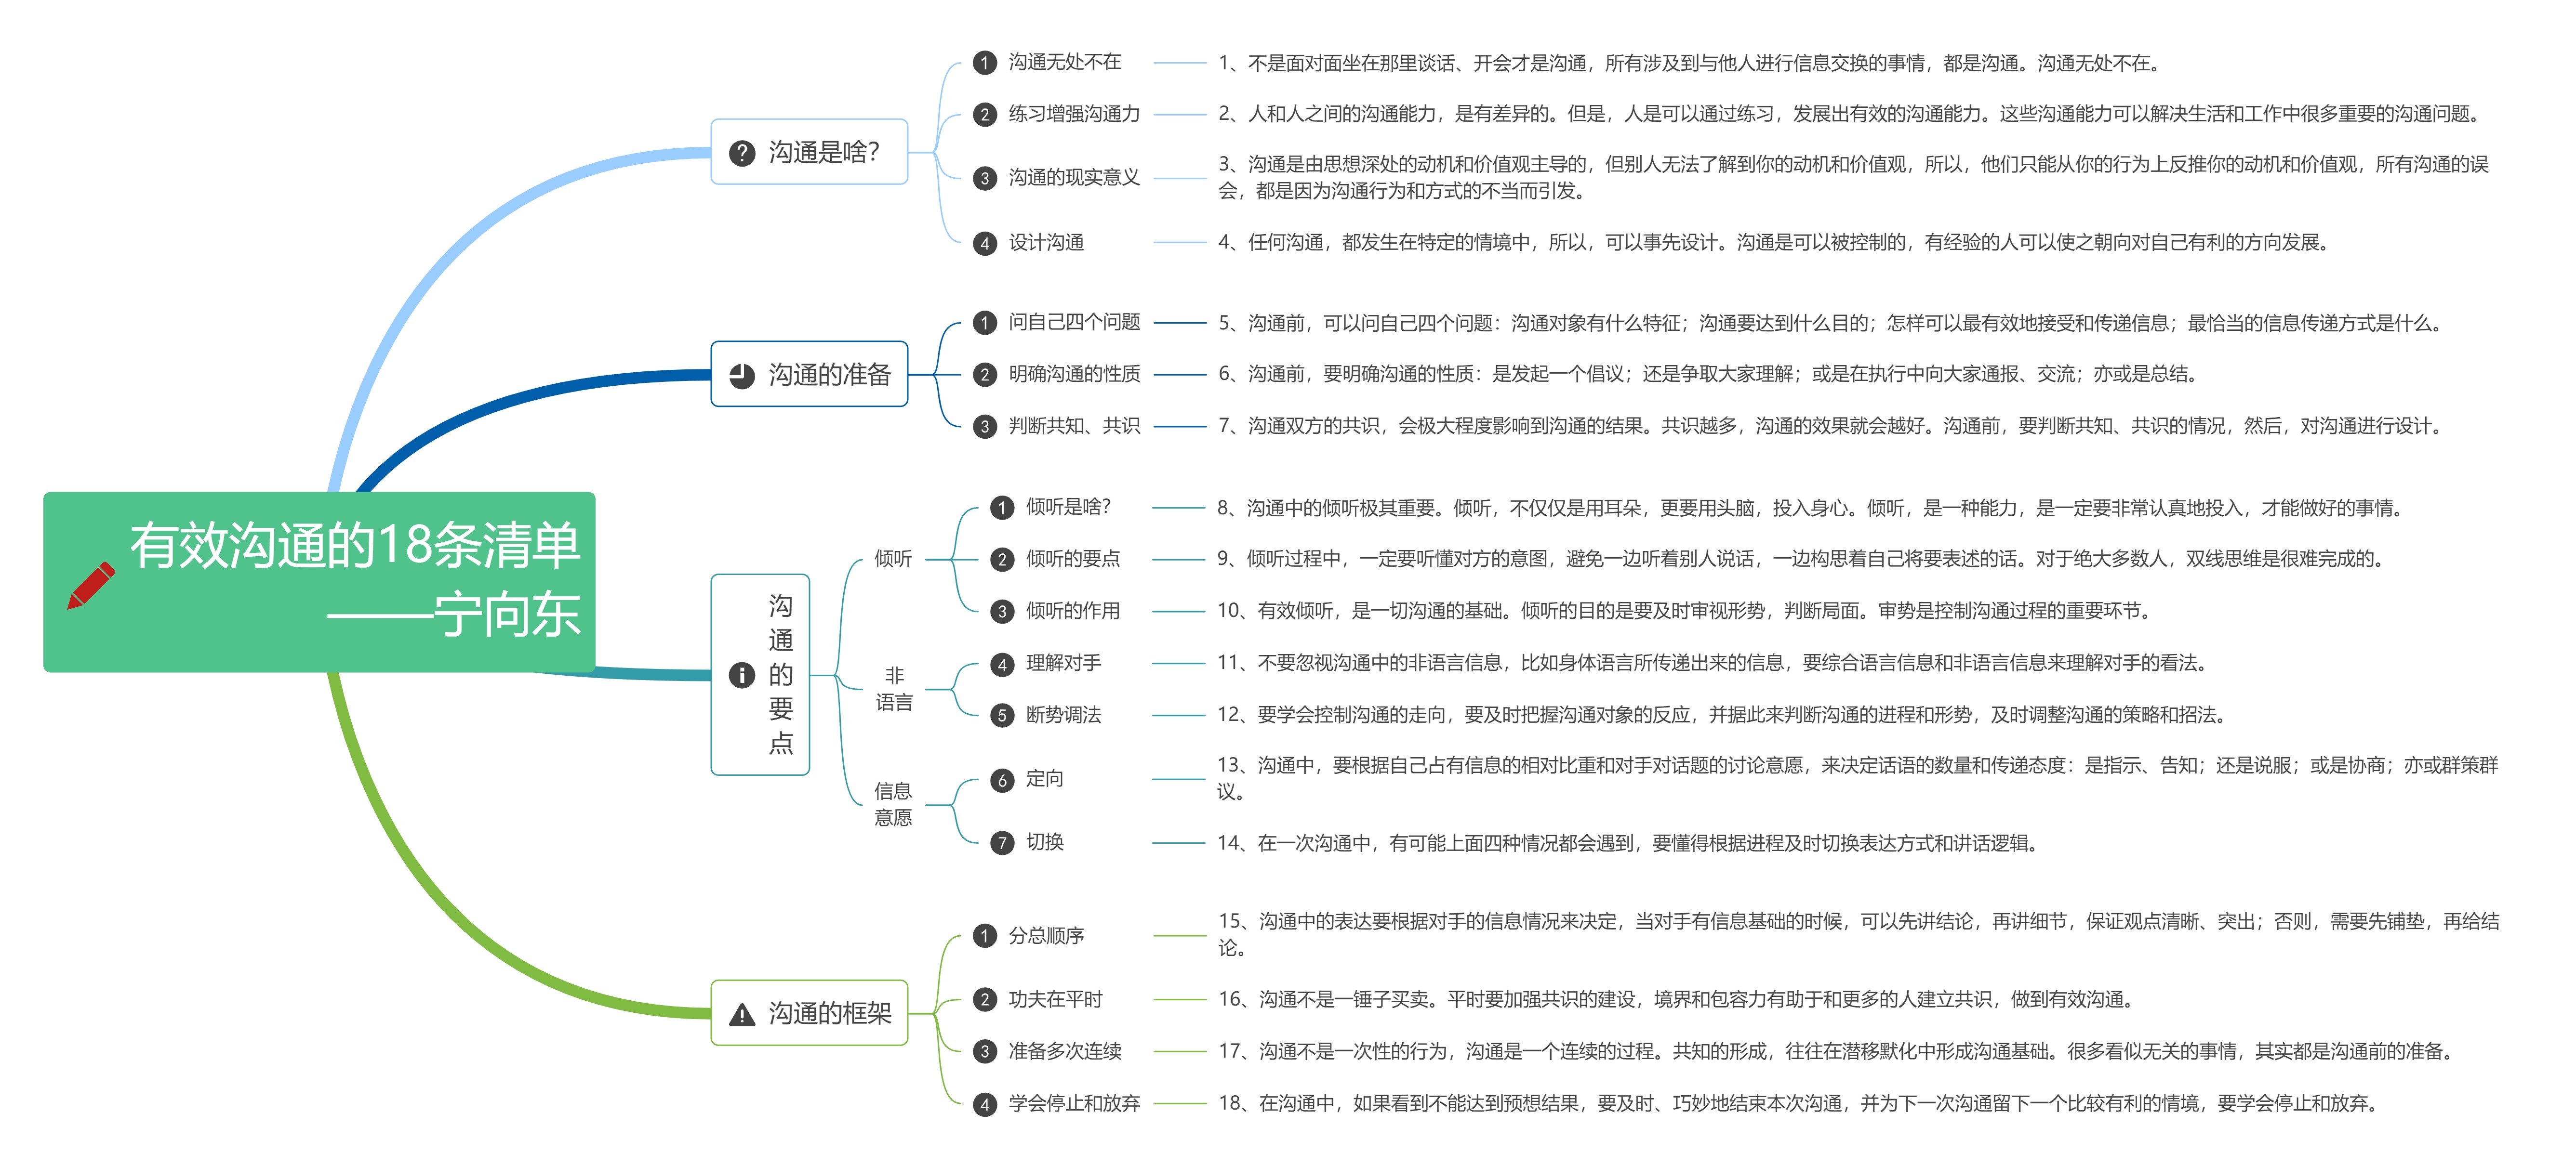Screen dimensions: 2576x1165
Task: Select the 非语言 subgroup node
Action: (x=893, y=689)
